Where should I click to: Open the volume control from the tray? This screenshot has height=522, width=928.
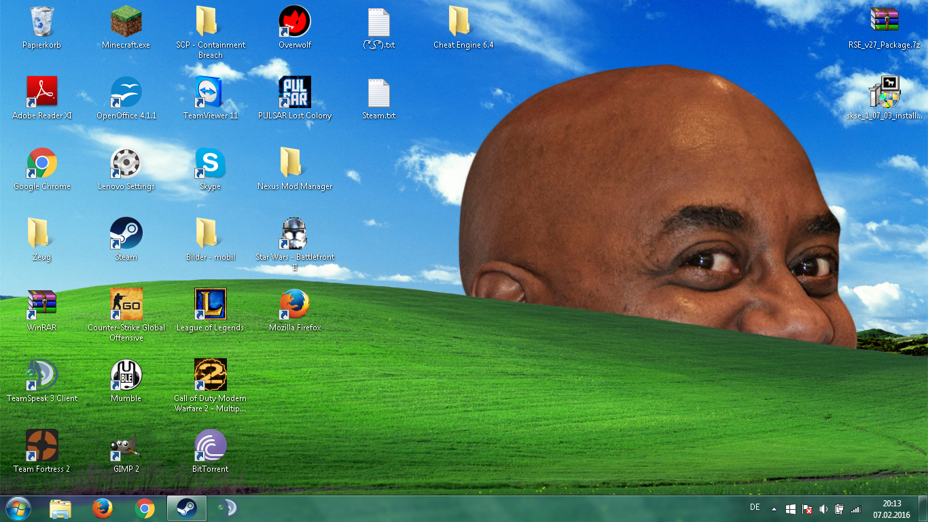point(823,508)
